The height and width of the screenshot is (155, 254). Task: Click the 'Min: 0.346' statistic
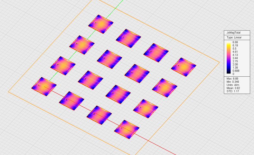click(x=233, y=82)
